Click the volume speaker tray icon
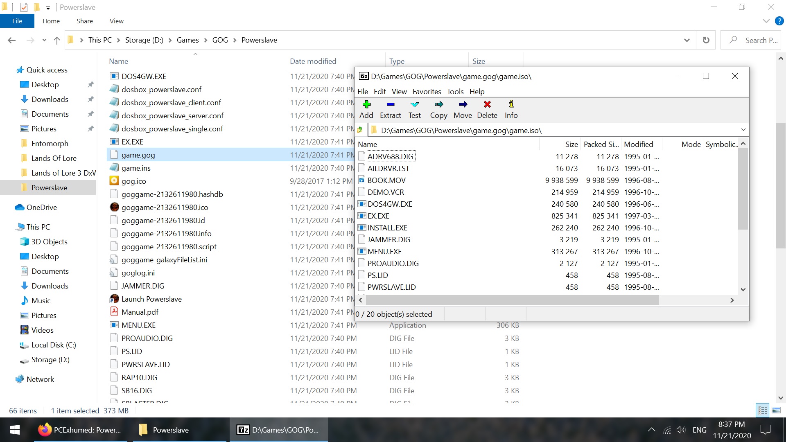Image resolution: width=786 pixels, height=442 pixels. click(x=681, y=430)
